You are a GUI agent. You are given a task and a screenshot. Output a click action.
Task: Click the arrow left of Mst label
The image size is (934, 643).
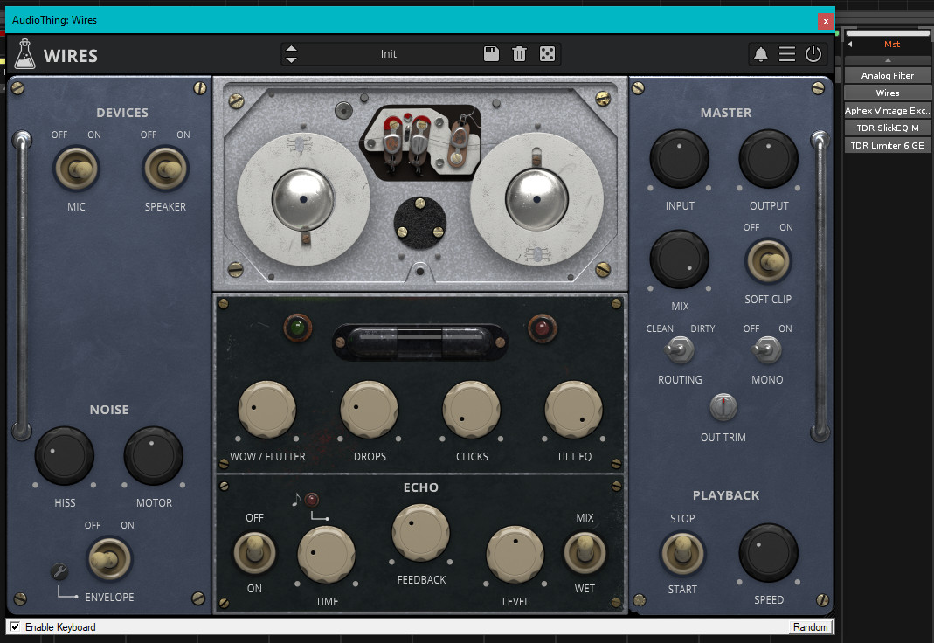pos(850,44)
